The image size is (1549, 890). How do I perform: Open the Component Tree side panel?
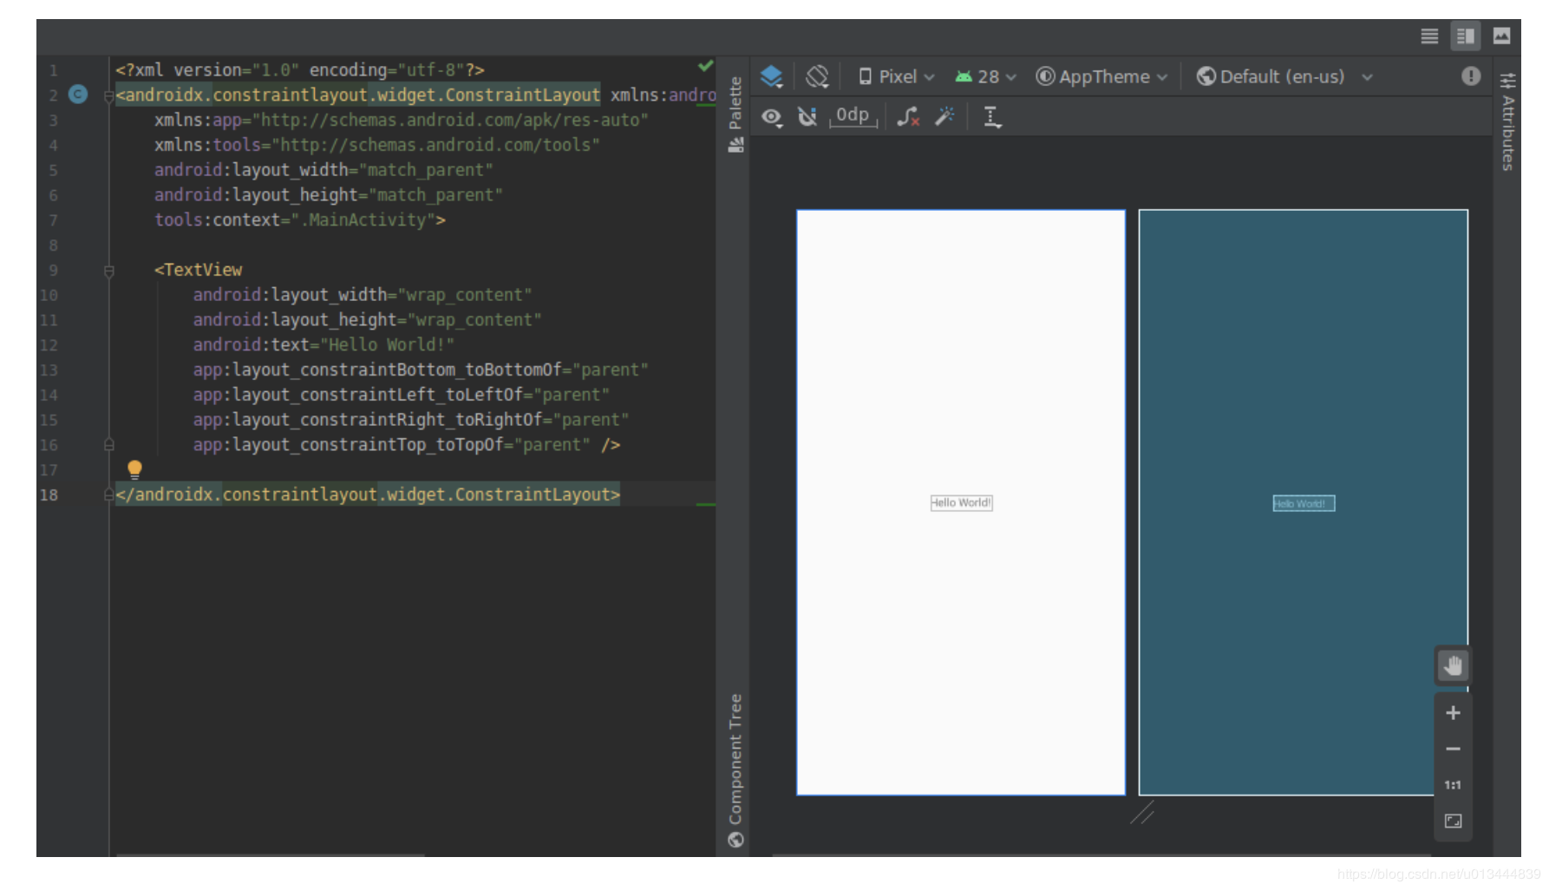tap(735, 769)
